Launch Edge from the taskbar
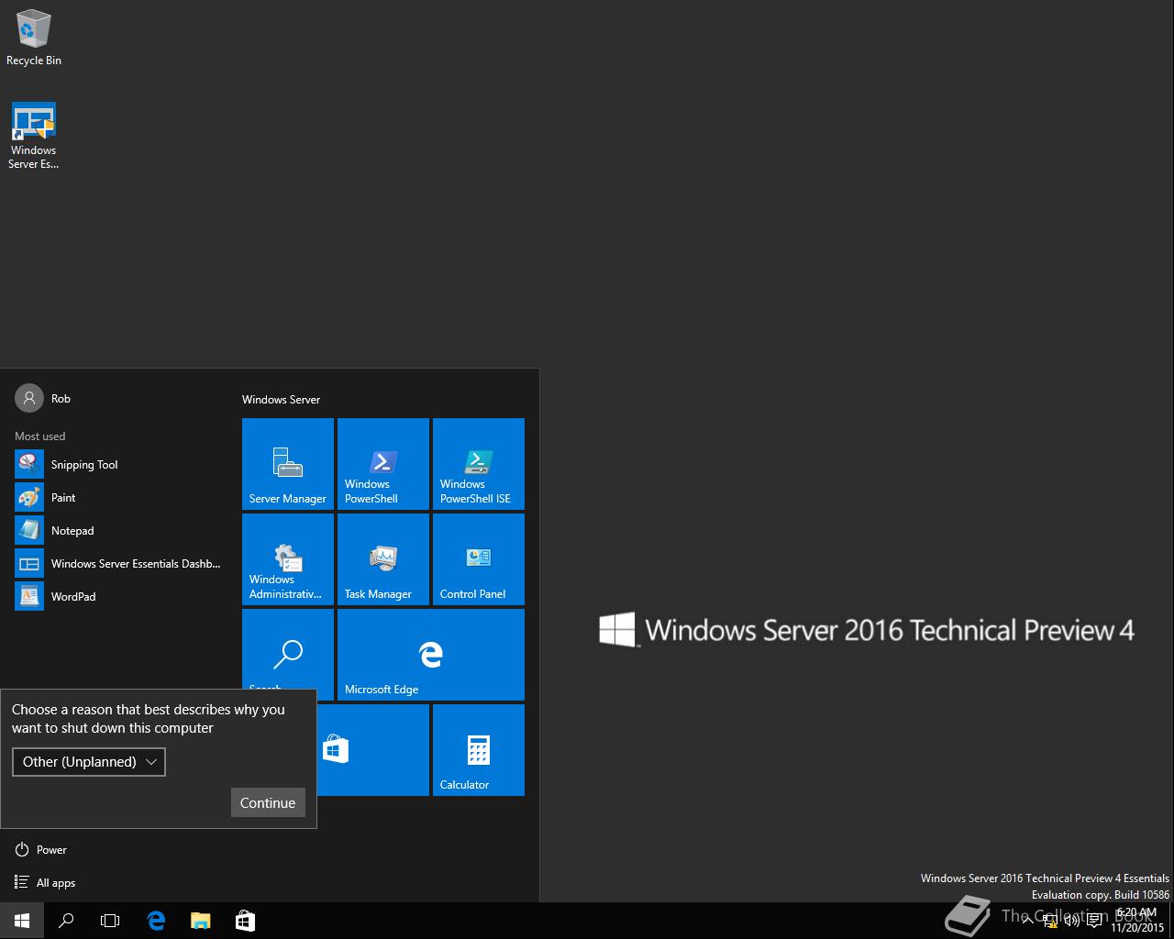 156,921
